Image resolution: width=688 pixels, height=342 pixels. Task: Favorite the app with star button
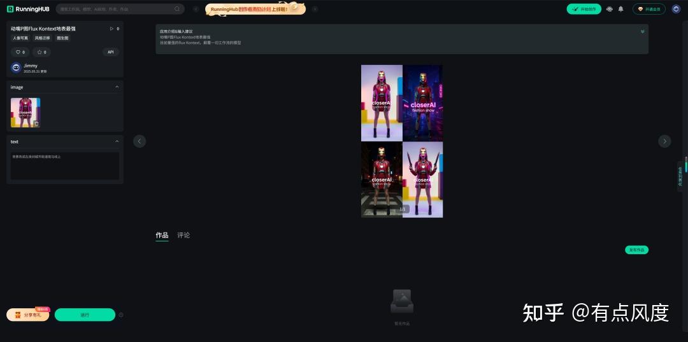click(41, 52)
